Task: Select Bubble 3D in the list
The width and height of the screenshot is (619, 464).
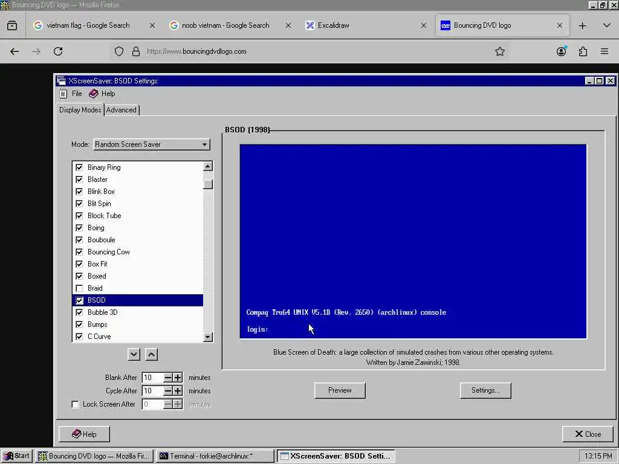Action: click(138, 312)
